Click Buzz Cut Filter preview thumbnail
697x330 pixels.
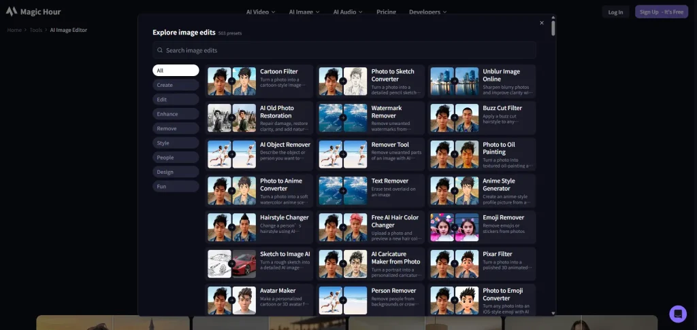point(454,117)
